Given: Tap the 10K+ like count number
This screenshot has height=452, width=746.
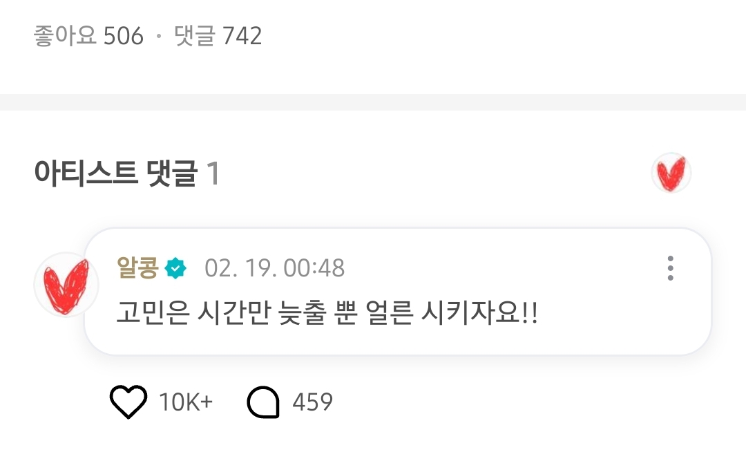Looking at the screenshot, I should click(186, 402).
